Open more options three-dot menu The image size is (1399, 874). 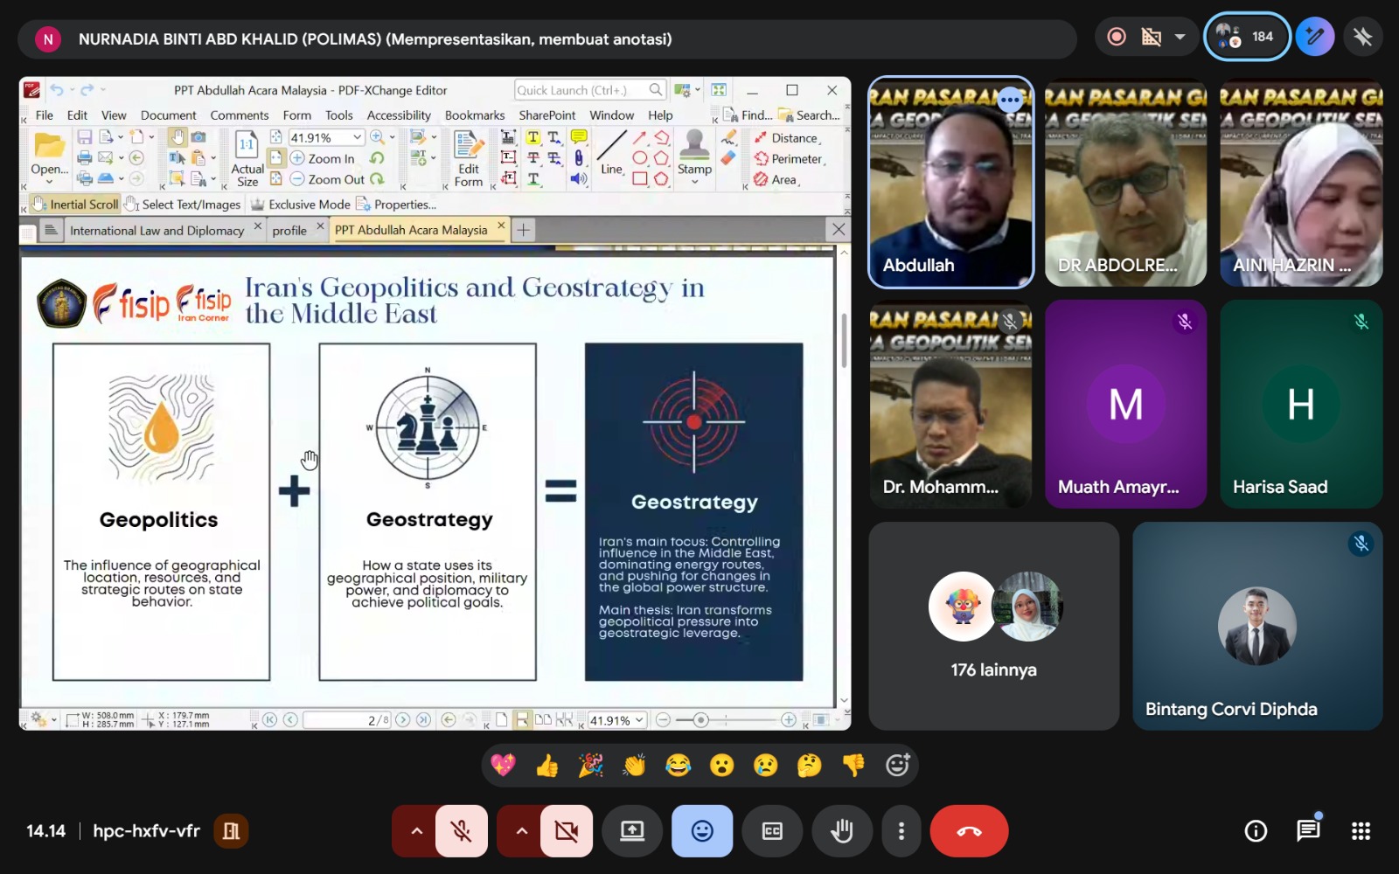click(901, 831)
